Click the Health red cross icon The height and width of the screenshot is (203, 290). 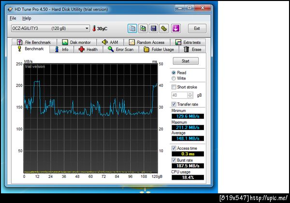point(82,49)
